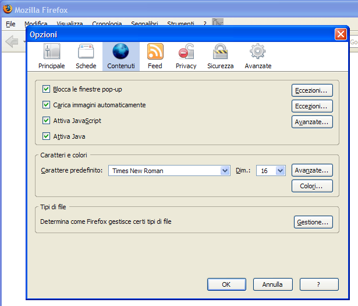The width and height of the screenshot is (358, 306).
Task: Click the Gestione file types button
Action: [313, 222]
